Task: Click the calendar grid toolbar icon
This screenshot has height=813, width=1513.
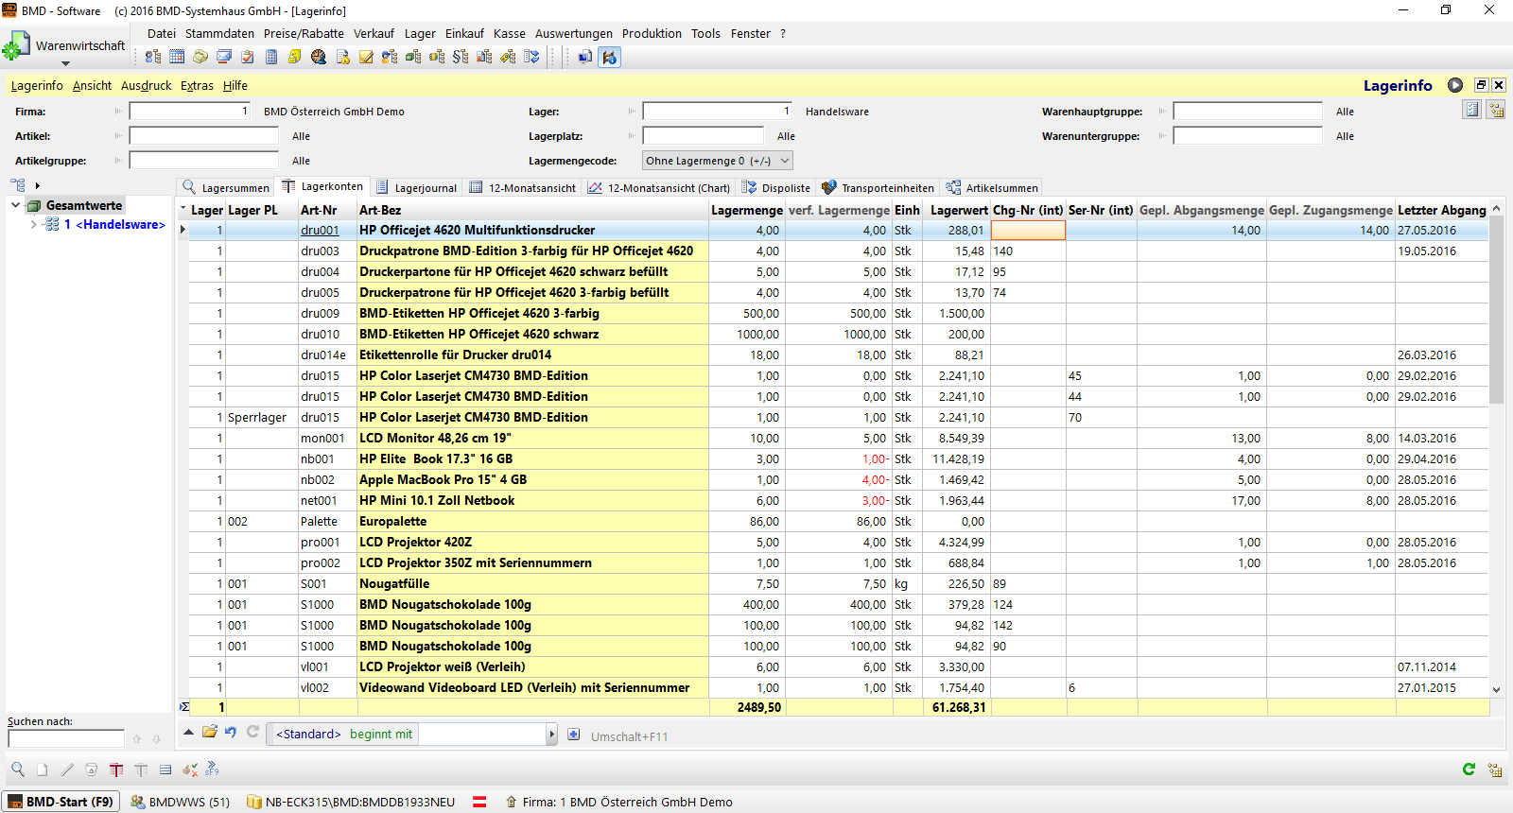Action: click(177, 57)
